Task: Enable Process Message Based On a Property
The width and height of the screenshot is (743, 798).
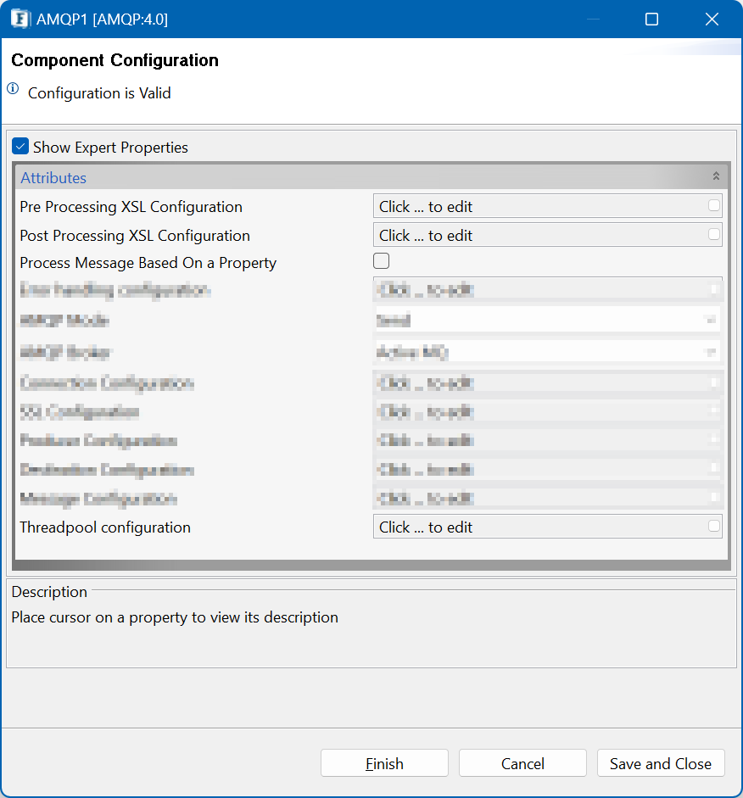Action: point(381,261)
